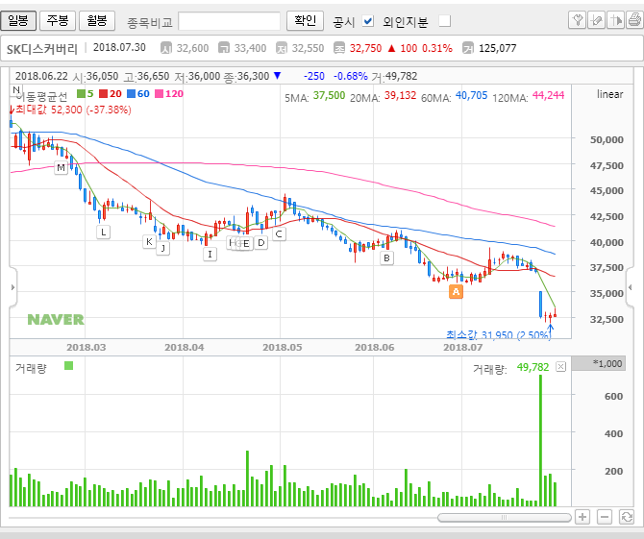Open disclosure marker E on chart
644x539 pixels.
pos(246,244)
